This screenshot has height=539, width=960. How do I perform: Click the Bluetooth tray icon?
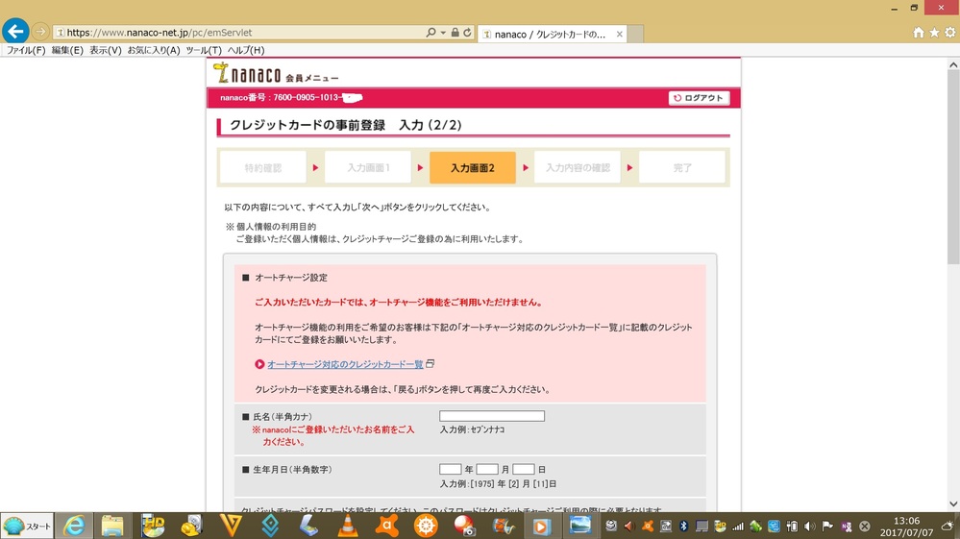coord(683,527)
